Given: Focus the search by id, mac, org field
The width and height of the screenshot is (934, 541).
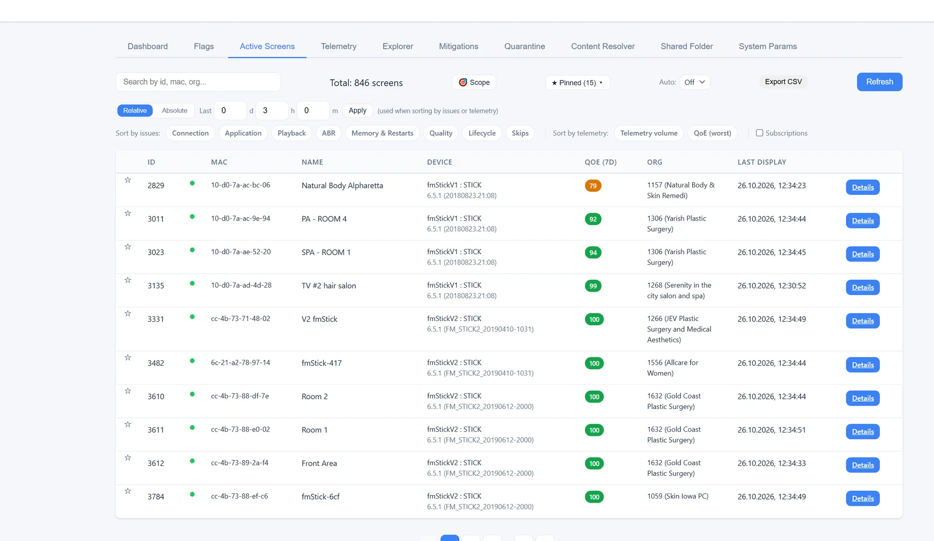Looking at the screenshot, I should pos(198,82).
